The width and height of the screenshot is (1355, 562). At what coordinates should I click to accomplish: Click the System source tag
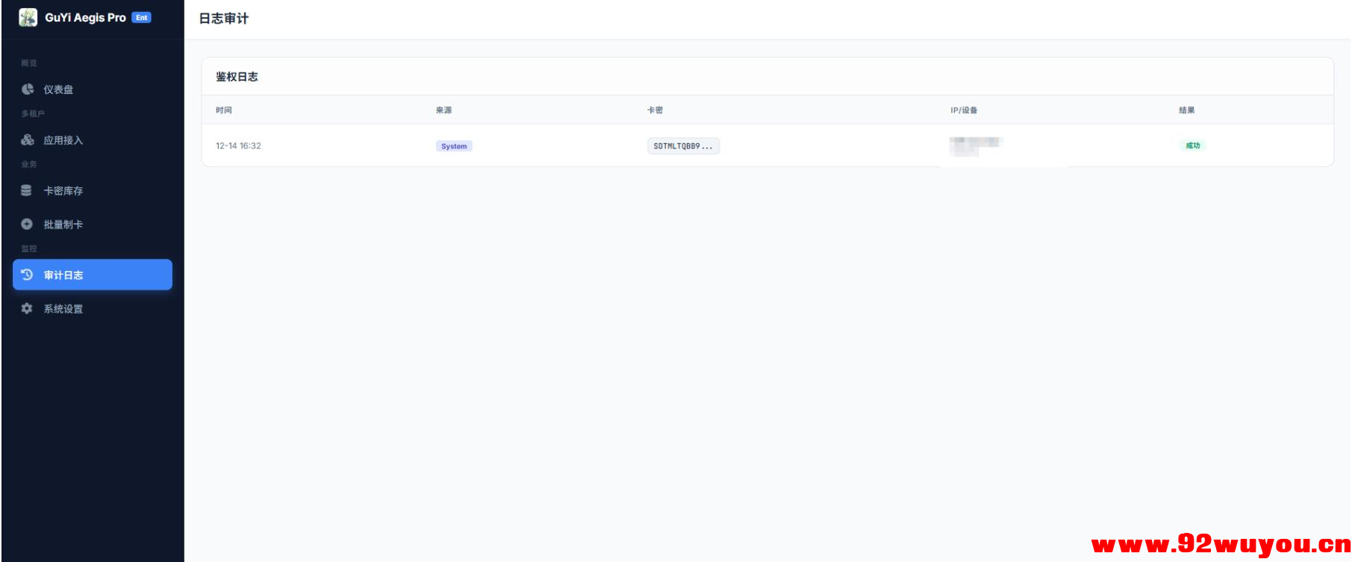tap(454, 146)
